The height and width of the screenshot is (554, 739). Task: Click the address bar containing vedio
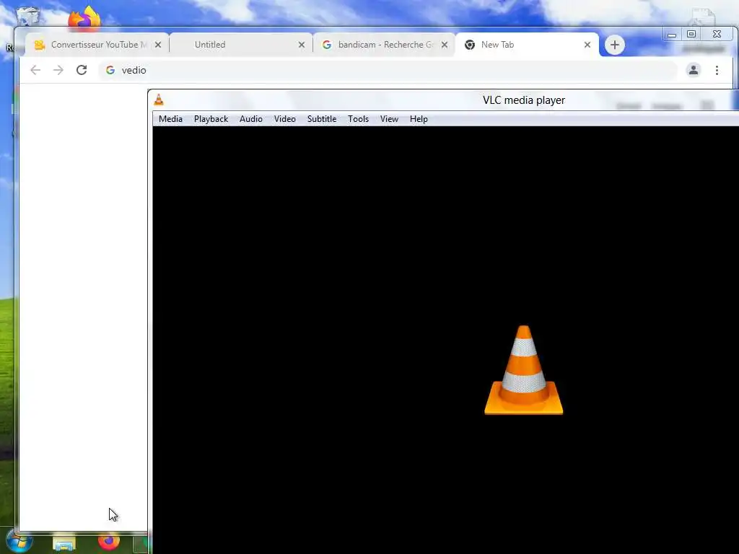click(x=389, y=70)
